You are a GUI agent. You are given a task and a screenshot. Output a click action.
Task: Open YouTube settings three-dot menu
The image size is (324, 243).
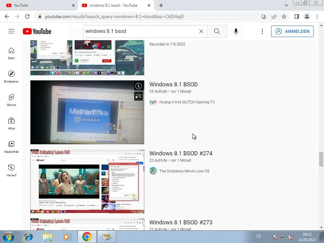click(262, 31)
